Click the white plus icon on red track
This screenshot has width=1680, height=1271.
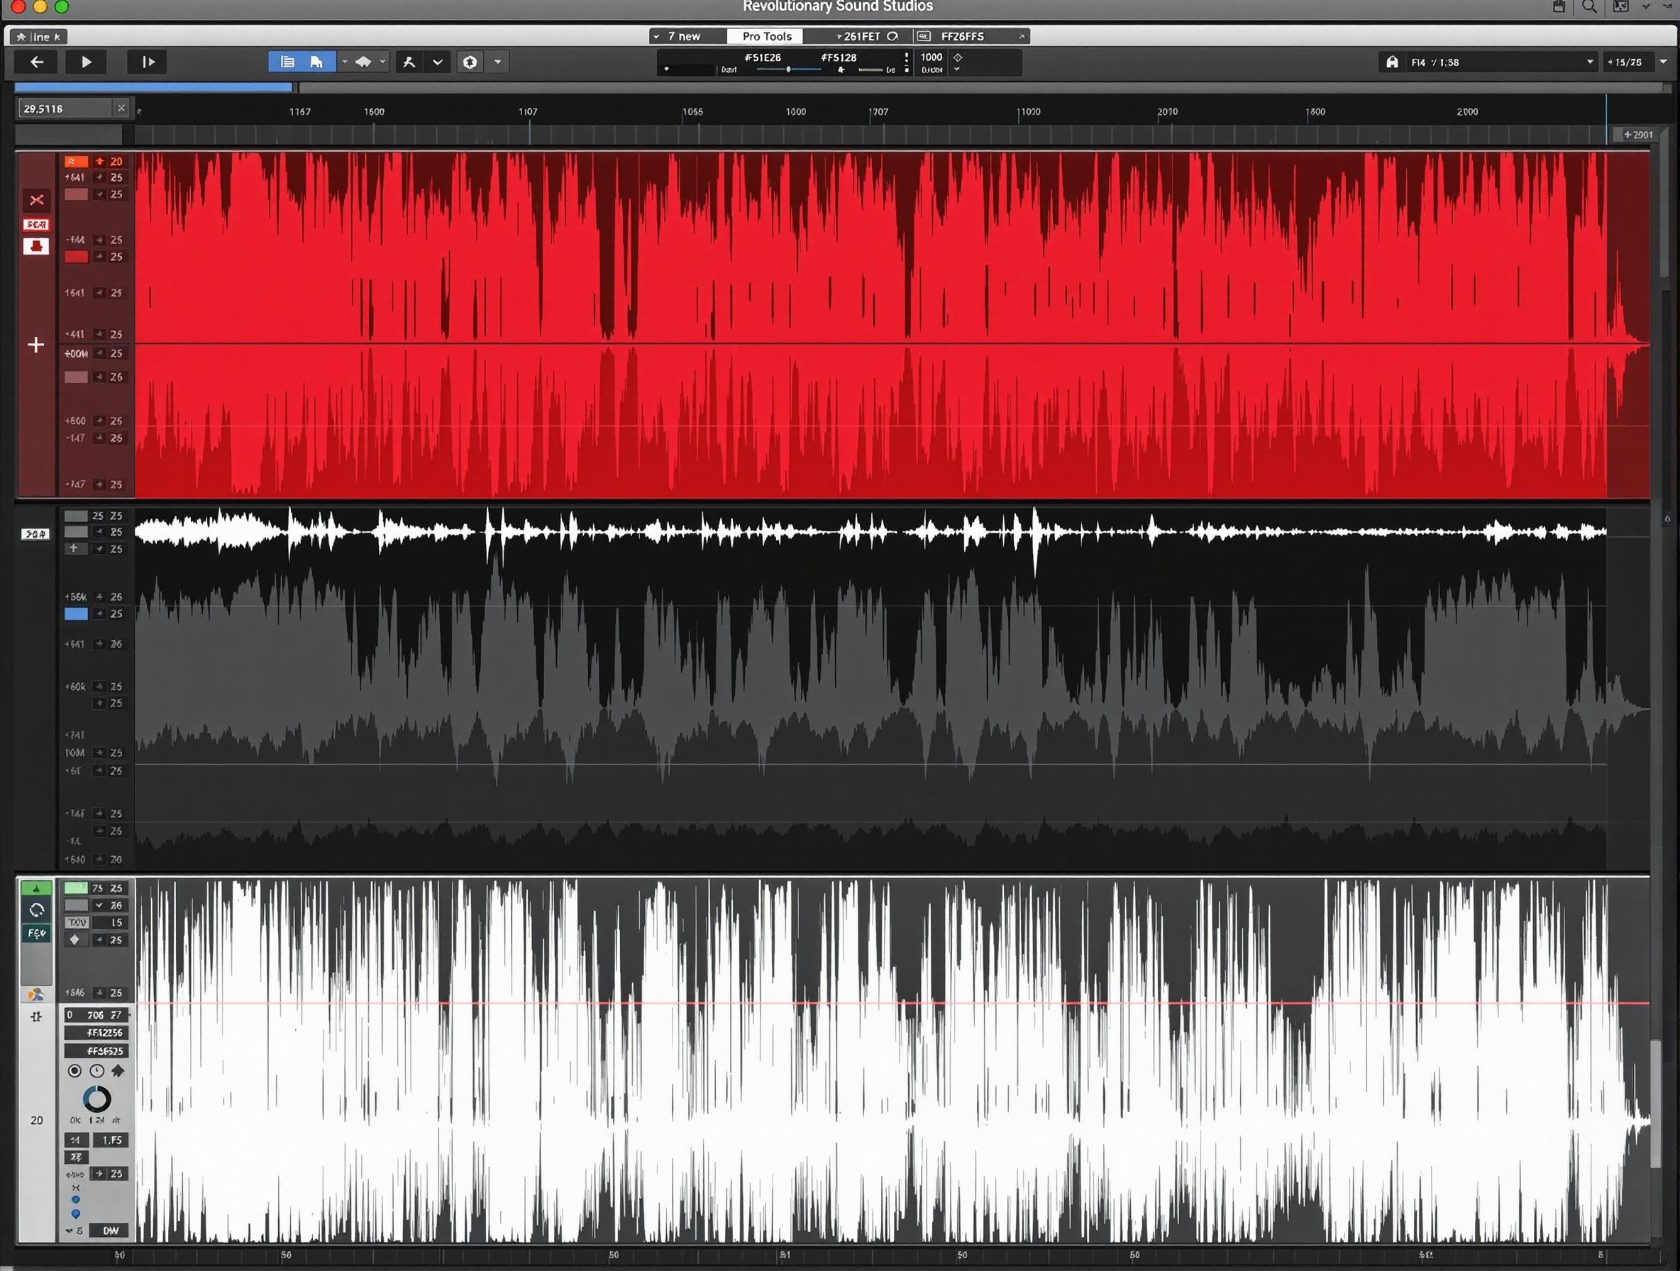coord(35,345)
